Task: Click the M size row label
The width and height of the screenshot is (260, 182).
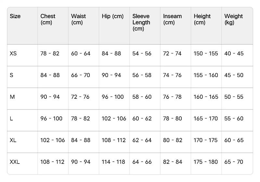Action: 12,97
